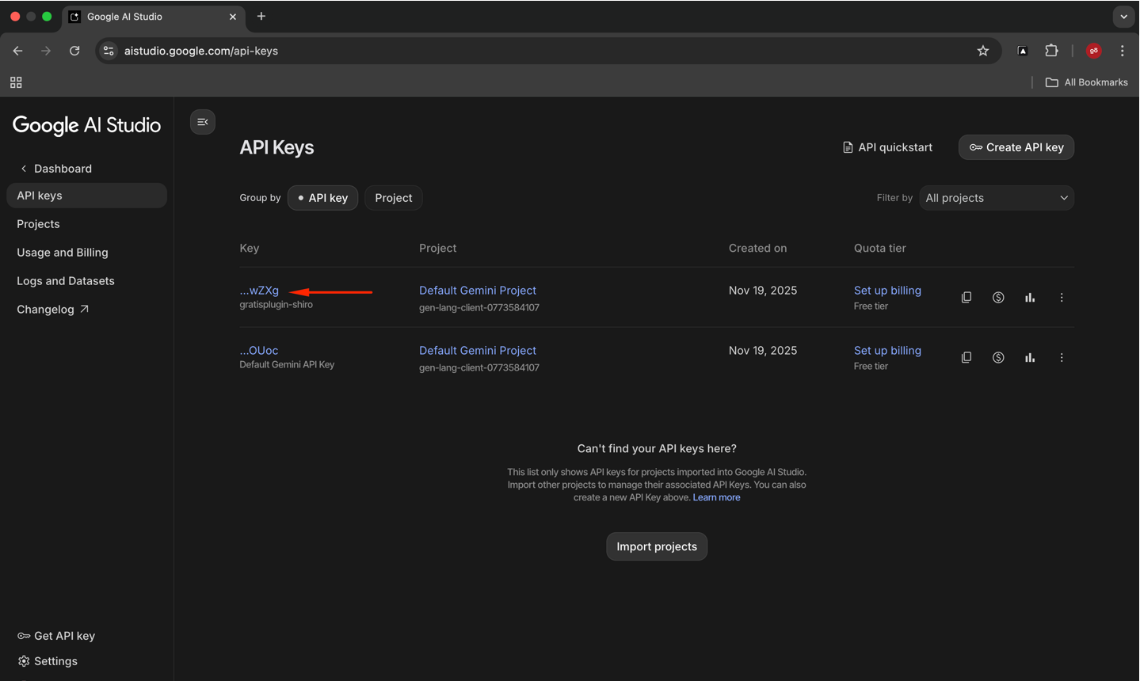Go to Usage and Billing
Viewport: 1140px width, 681px height.
click(x=63, y=253)
